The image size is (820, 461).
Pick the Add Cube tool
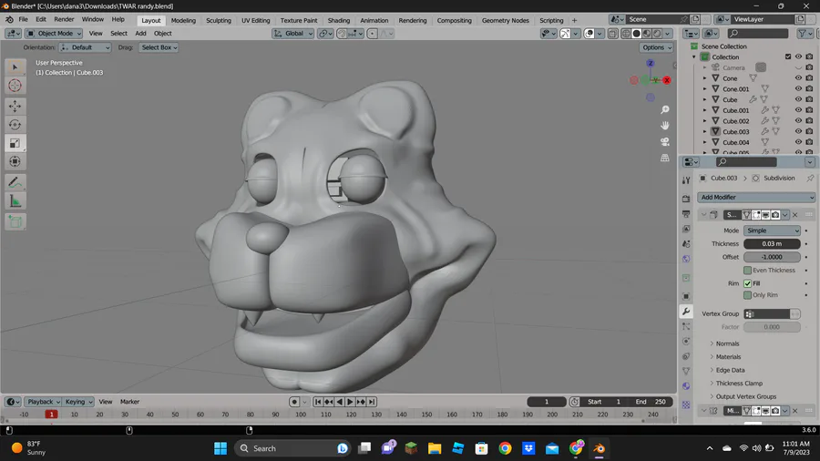click(x=15, y=221)
